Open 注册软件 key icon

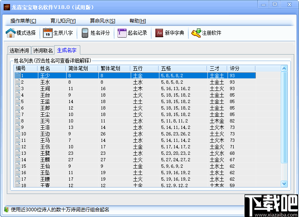pyautogui.click(x=196, y=33)
